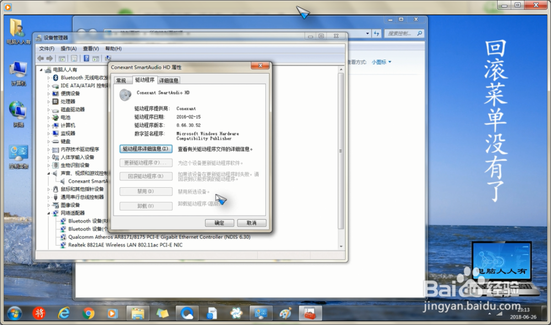Open the 电脑人人有 folder on the desktop
The image size is (551, 325).
click(17, 31)
